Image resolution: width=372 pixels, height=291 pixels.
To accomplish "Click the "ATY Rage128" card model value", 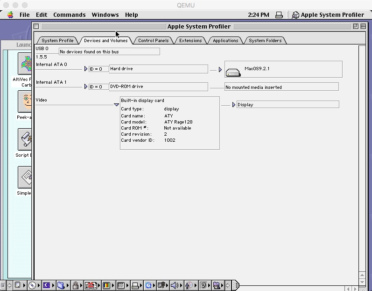I will point(178,122).
